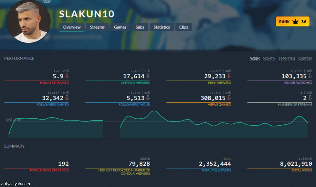This screenshot has height=187, width=316.
Task: Click the down arrow beside number of streams value
Action: tap(310, 98)
